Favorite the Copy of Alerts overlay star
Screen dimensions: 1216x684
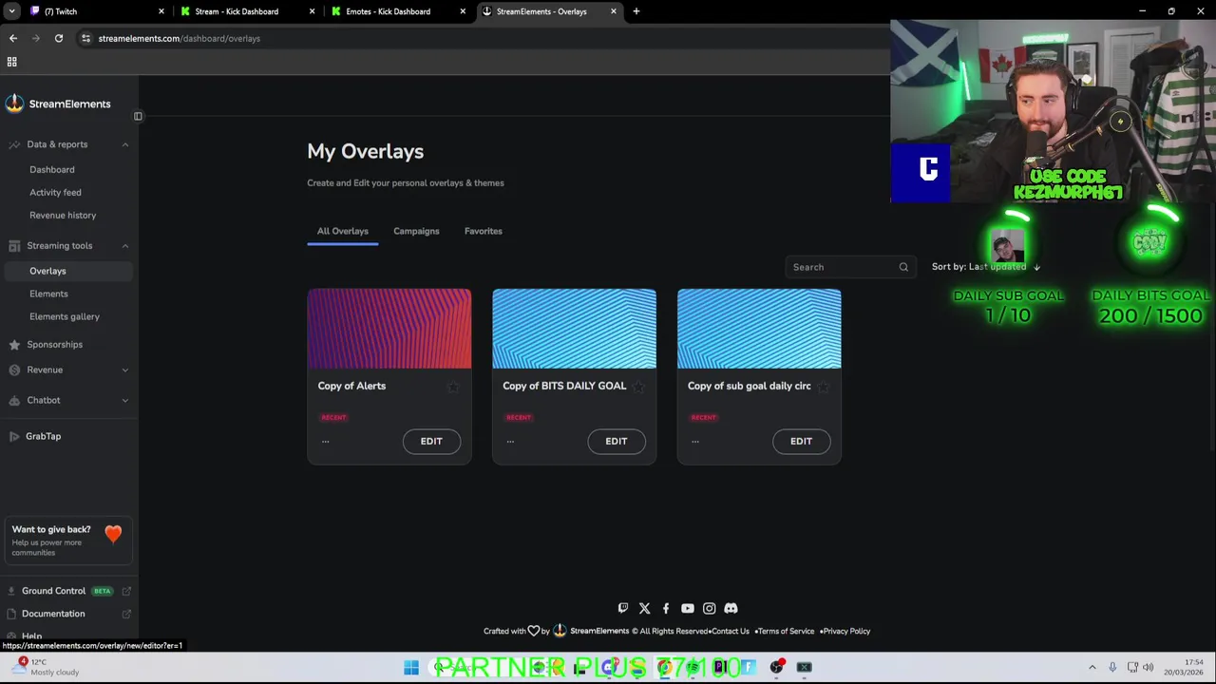tap(453, 387)
